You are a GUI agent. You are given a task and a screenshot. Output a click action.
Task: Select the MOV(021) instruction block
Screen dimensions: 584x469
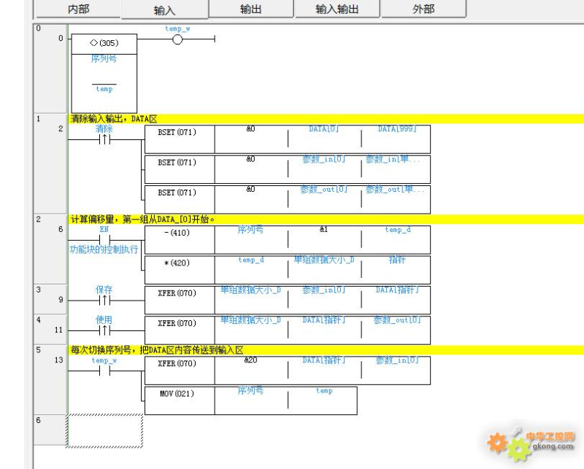pos(177,394)
